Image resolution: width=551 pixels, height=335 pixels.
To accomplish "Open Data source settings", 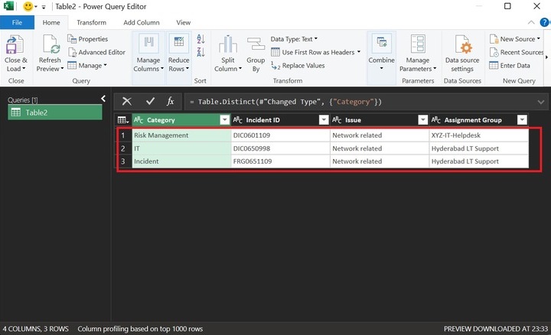I will [x=462, y=53].
